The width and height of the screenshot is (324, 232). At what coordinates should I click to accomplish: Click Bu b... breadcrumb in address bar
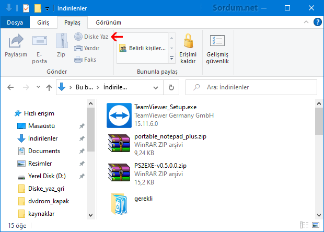click(84, 87)
